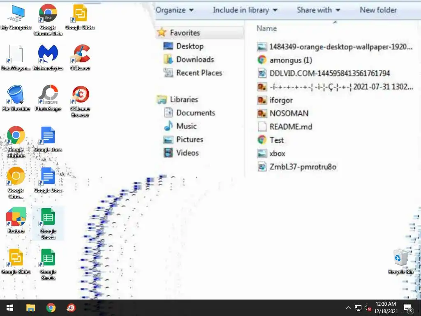Open the Google Chrome desktop shortcut
The width and height of the screenshot is (421, 316).
click(x=16, y=142)
